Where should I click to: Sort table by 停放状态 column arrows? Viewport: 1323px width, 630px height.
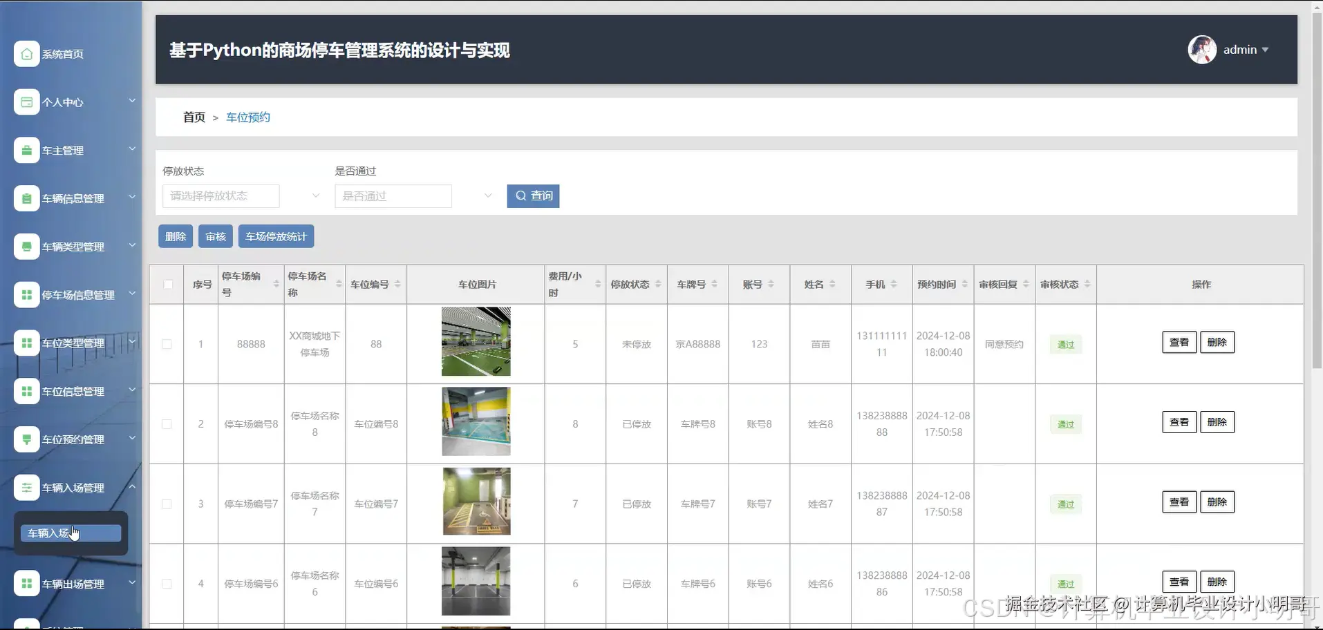point(658,284)
